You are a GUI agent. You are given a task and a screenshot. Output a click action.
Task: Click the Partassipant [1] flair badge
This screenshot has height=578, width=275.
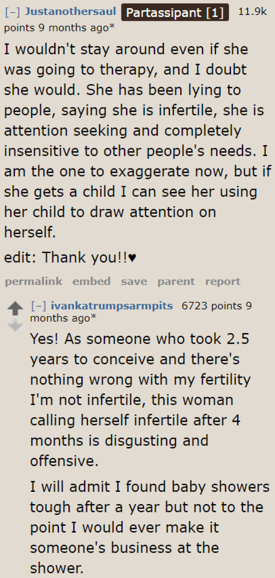click(x=175, y=12)
